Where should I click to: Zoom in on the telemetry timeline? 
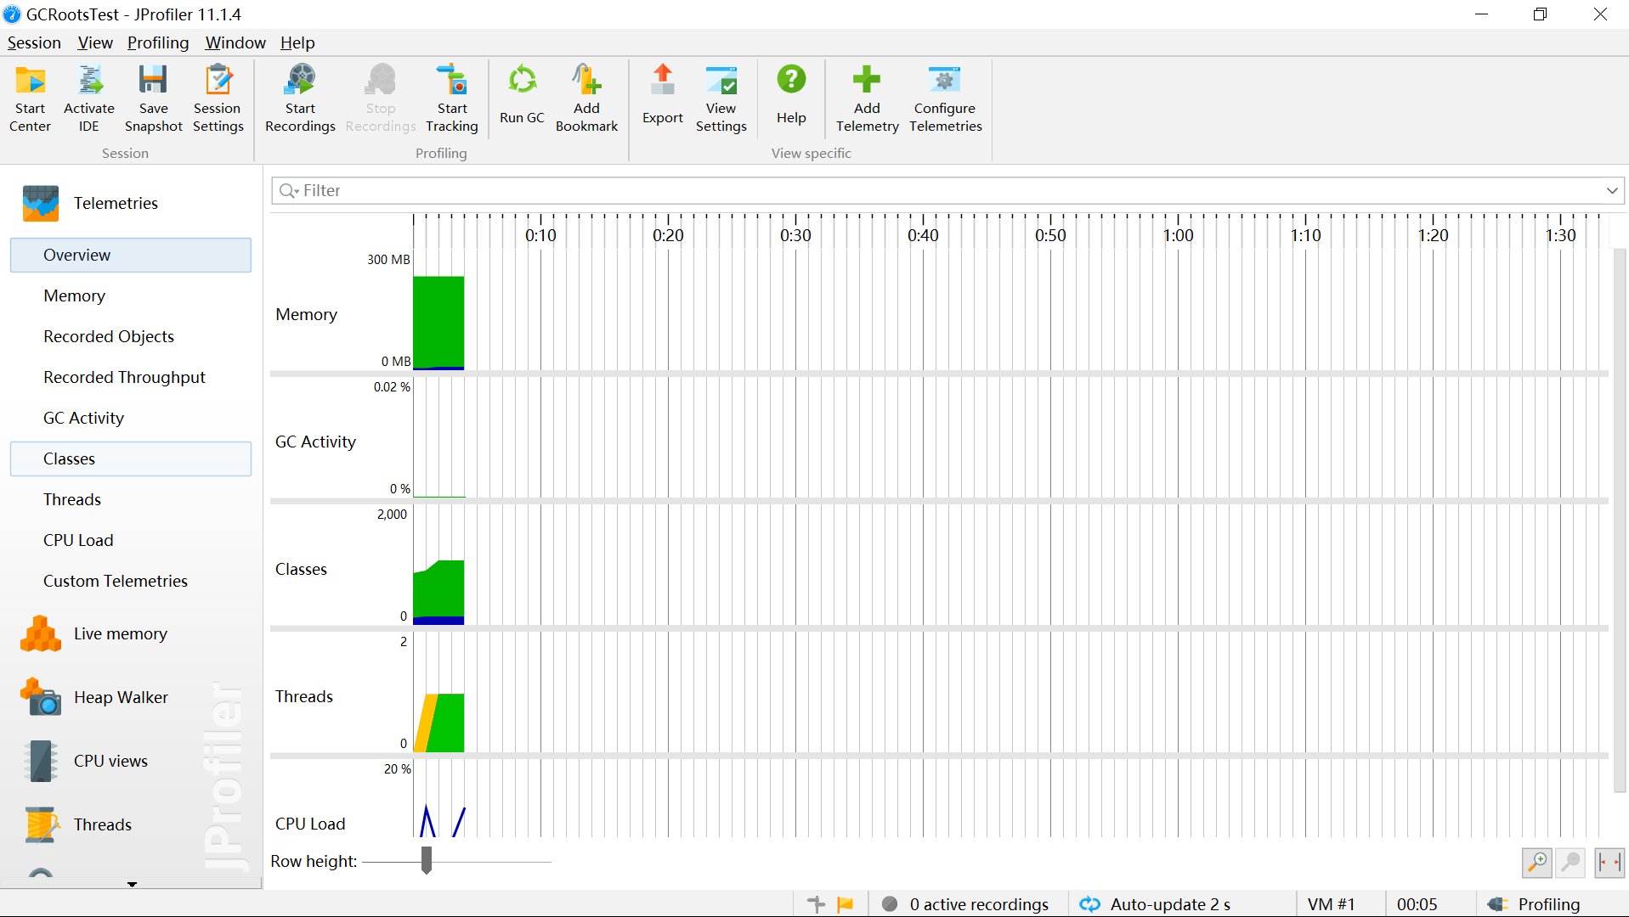click(1536, 863)
